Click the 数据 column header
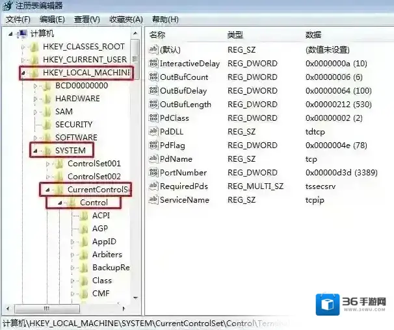Viewport: 394px width, 330px height. tap(313, 34)
